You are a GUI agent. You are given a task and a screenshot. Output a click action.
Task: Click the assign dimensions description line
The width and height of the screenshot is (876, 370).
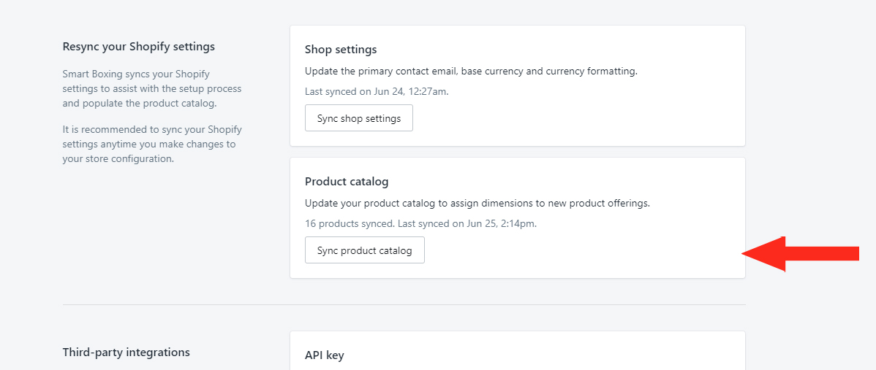[x=477, y=204]
